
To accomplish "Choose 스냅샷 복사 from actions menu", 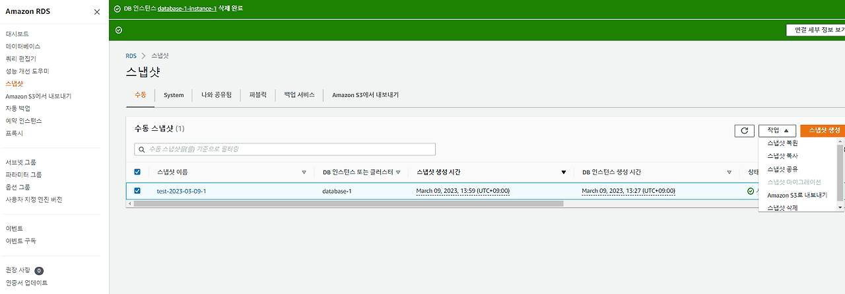I will coord(782,156).
